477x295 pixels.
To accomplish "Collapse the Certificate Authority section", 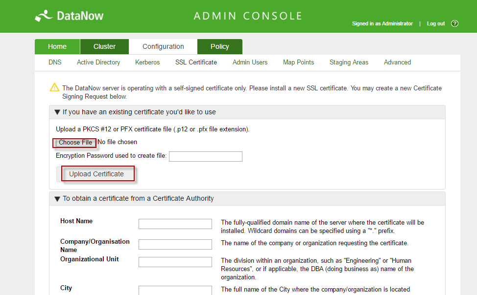I will click(57, 199).
